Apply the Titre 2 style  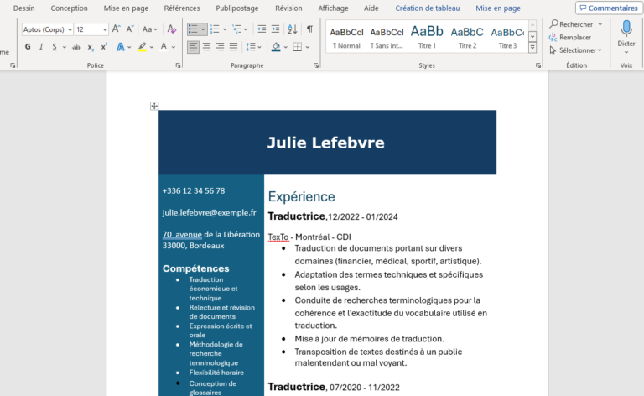(467, 37)
